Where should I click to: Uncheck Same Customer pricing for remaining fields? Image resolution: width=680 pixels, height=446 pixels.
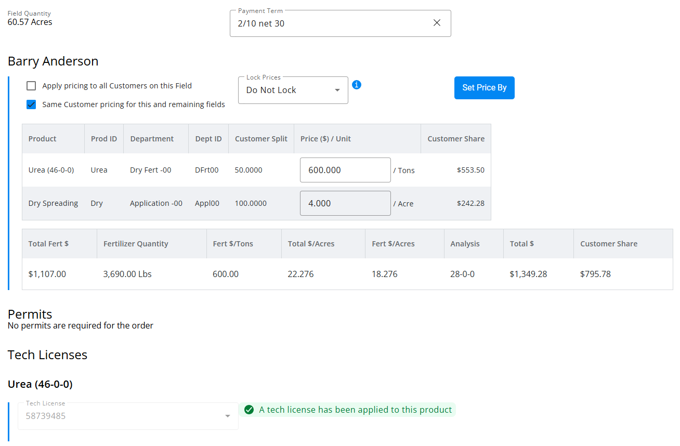32,104
